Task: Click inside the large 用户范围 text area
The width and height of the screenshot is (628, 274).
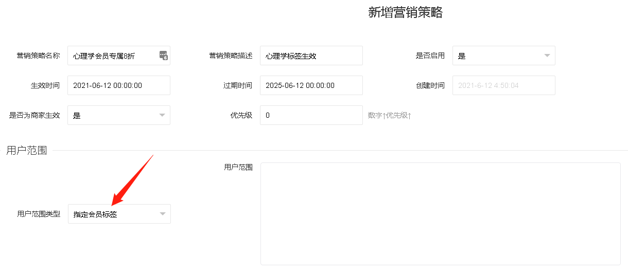Action: click(x=440, y=214)
